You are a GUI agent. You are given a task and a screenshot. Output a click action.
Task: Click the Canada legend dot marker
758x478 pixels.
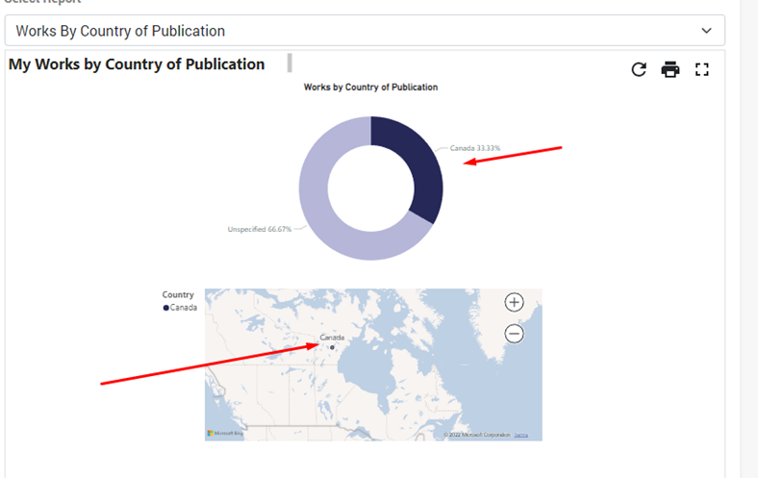click(166, 308)
